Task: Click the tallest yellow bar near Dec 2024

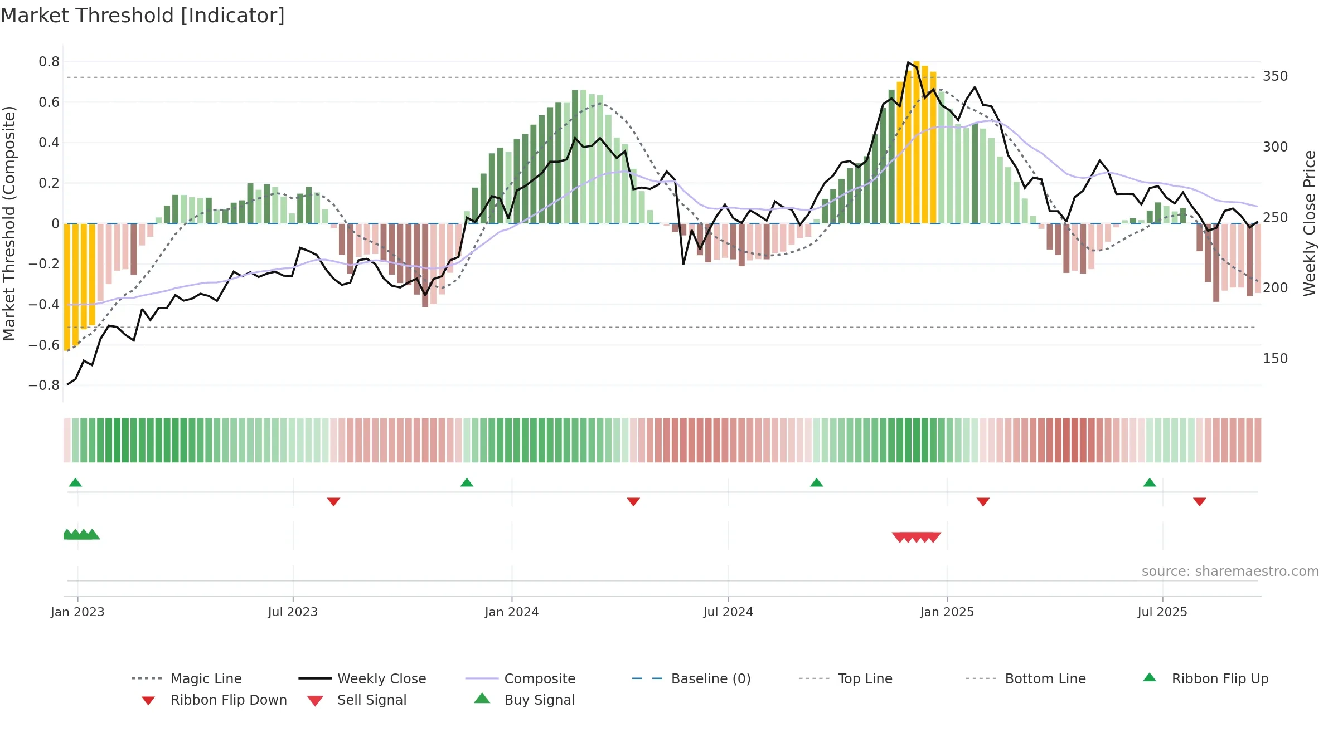Action: coord(917,143)
